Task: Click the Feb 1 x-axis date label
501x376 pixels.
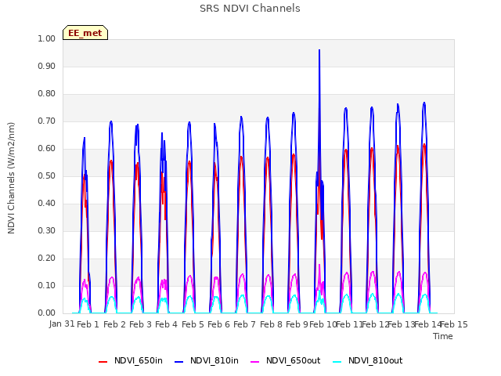Action: tap(88, 324)
